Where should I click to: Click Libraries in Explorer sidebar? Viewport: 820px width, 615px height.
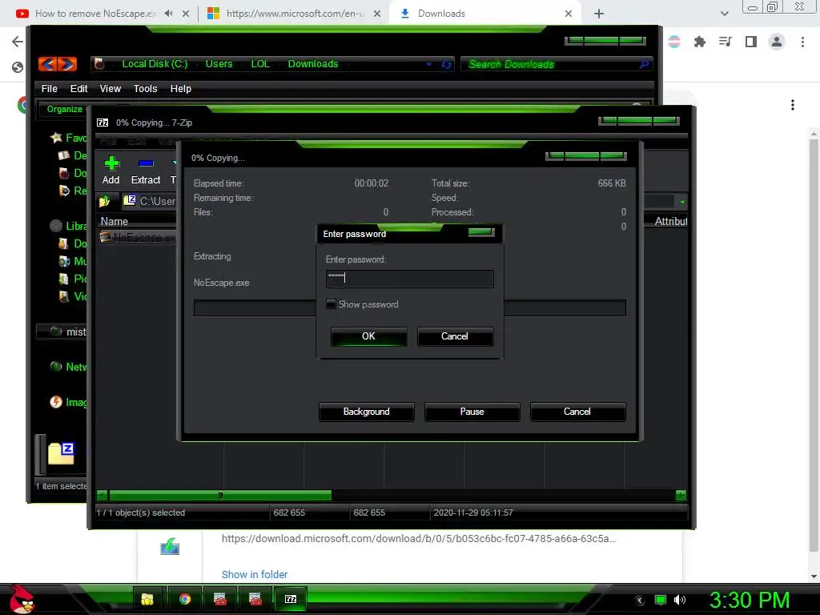(69, 226)
